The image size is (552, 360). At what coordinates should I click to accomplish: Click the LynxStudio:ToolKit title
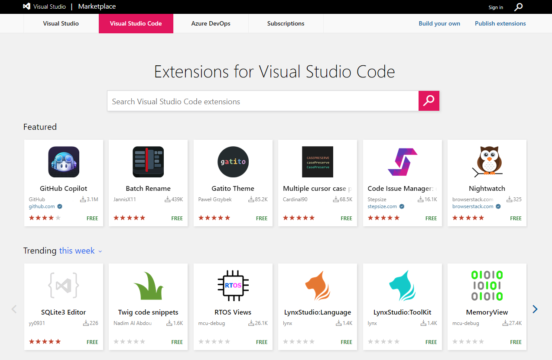point(403,312)
